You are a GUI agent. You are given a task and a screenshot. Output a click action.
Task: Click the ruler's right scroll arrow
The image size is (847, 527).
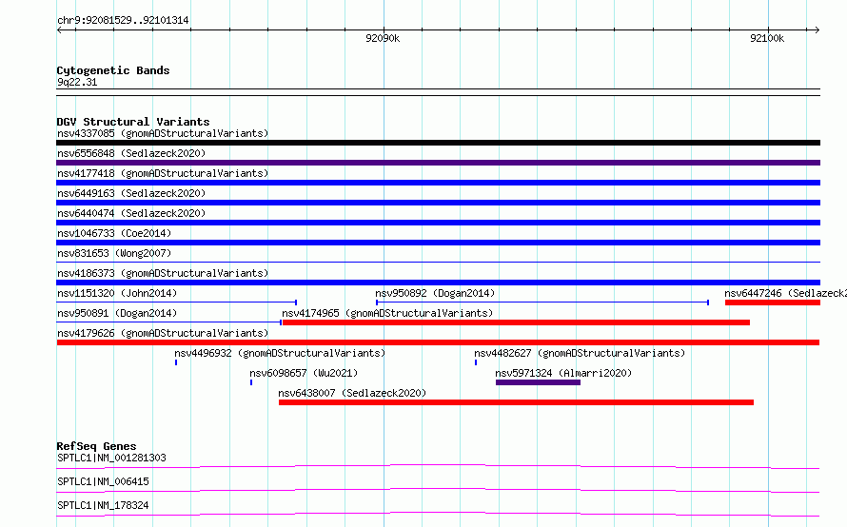point(817,29)
